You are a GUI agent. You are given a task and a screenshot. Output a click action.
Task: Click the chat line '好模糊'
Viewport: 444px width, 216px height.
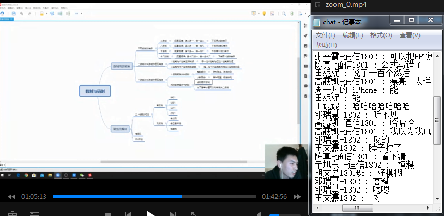pyautogui.click(x=389, y=173)
